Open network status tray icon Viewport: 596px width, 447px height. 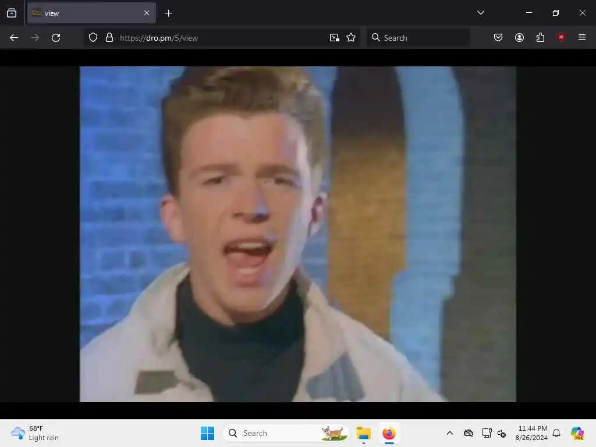point(487,433)
